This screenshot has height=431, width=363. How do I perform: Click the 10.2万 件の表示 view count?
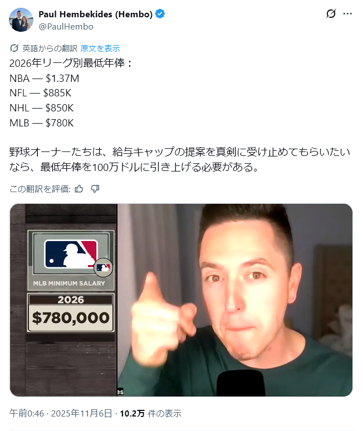pyautogui.click(x=150, y=413)
